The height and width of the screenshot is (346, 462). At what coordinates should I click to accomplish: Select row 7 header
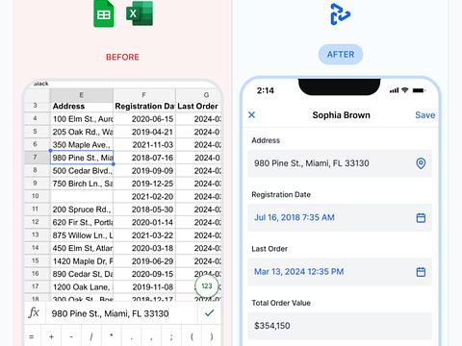(37, 158)
